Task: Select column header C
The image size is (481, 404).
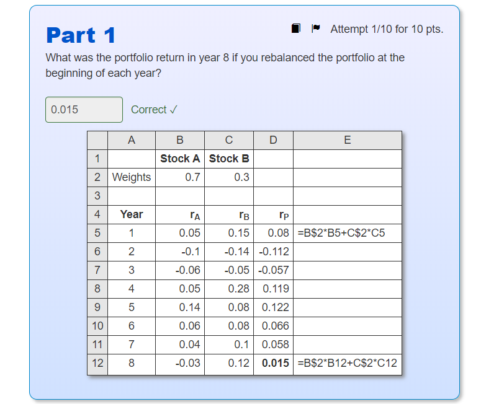Action: click(229, 140)
